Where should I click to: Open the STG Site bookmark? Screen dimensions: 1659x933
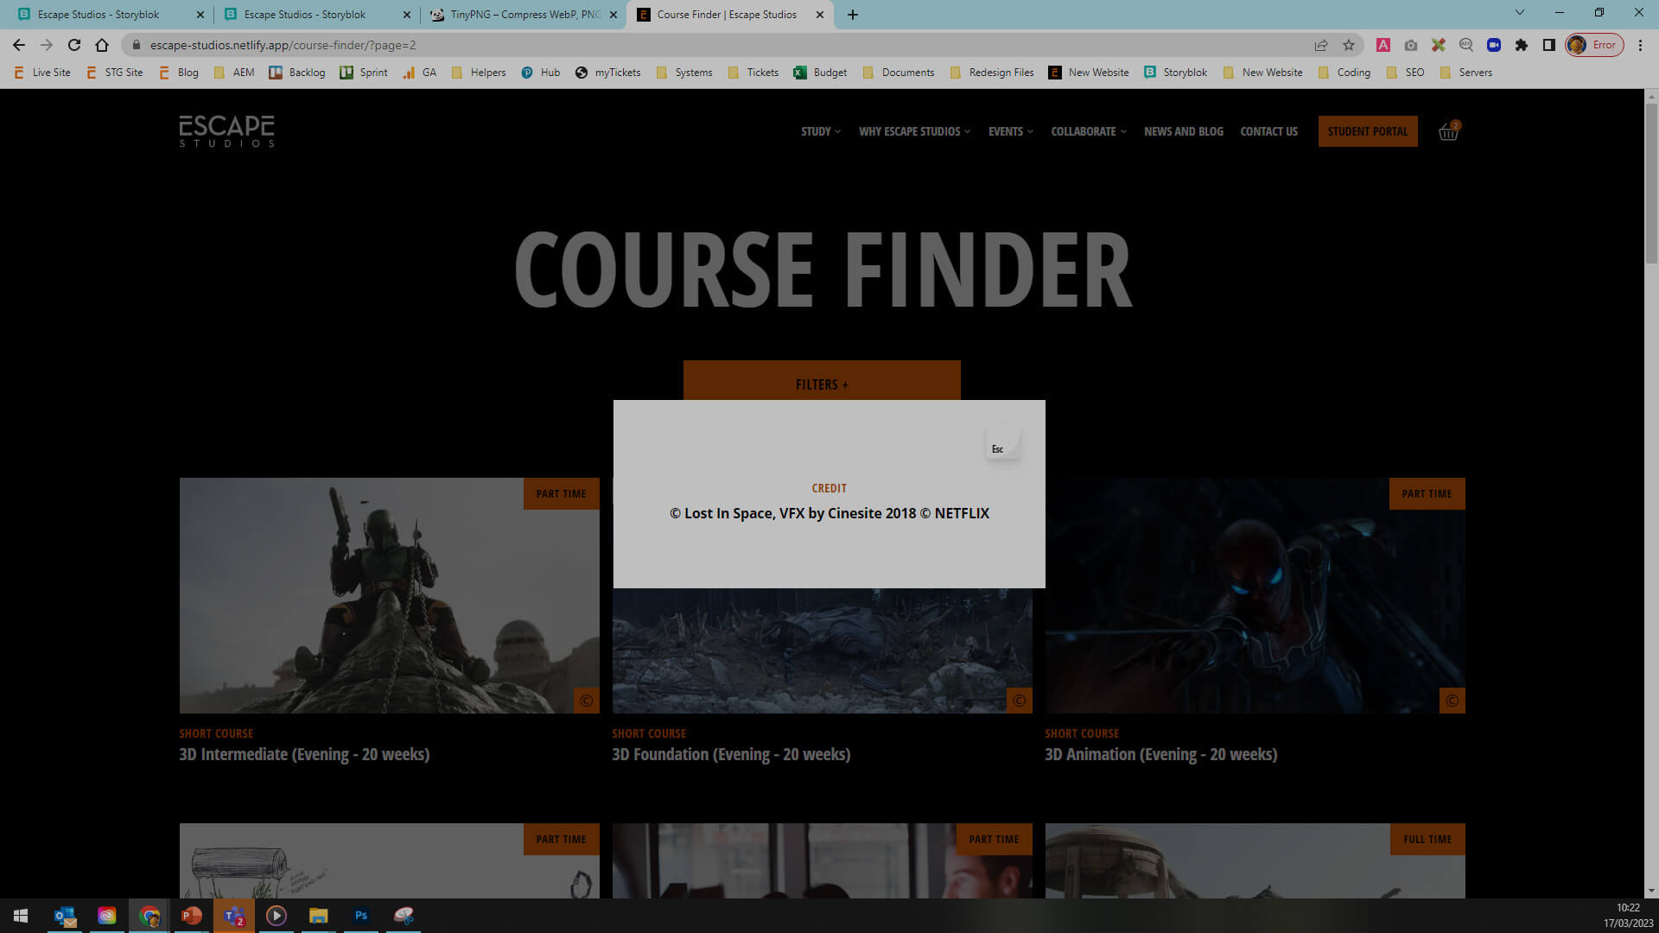114,73
